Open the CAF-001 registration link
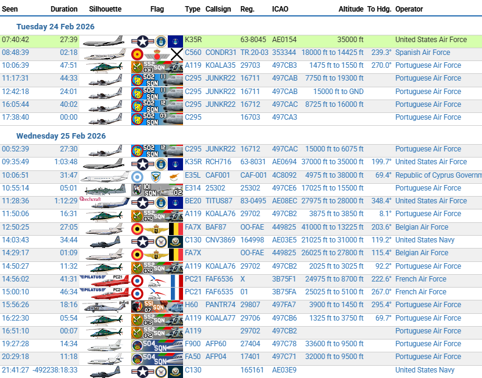 pyautogui.click(x=254, y=175)
